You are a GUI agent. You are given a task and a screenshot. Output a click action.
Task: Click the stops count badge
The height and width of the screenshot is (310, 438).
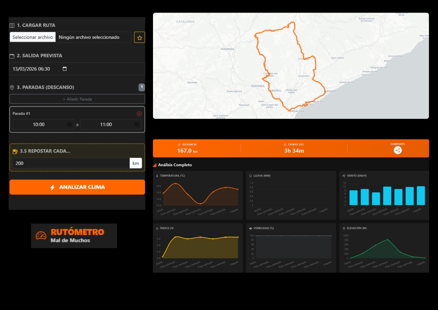(142, 87)
